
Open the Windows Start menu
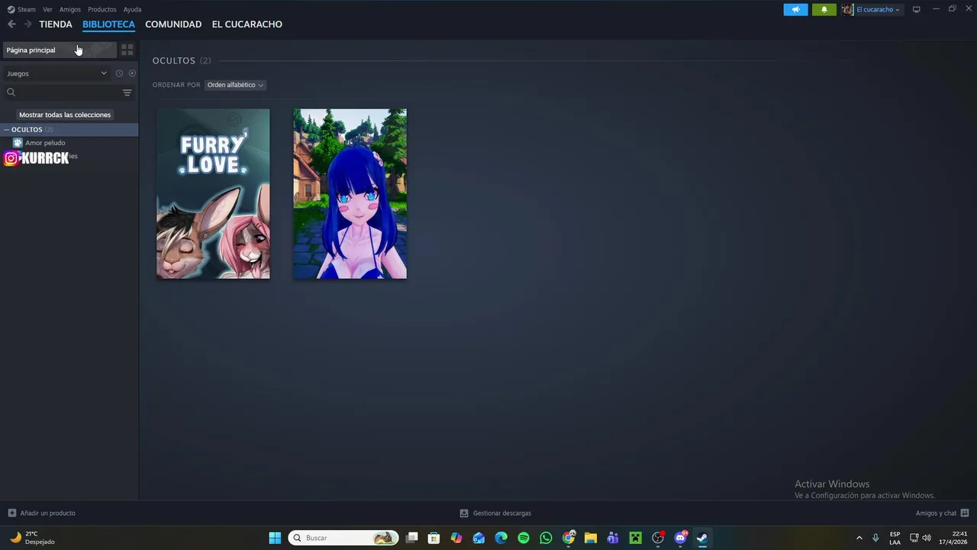(275, 538)
